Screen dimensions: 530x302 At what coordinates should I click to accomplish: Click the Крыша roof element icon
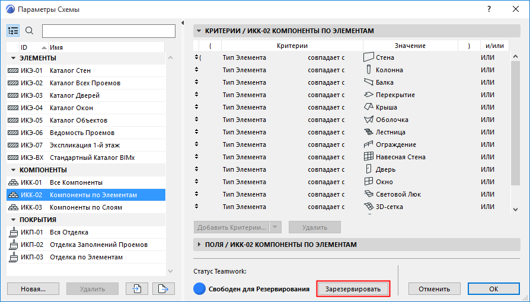coord(369,107)
